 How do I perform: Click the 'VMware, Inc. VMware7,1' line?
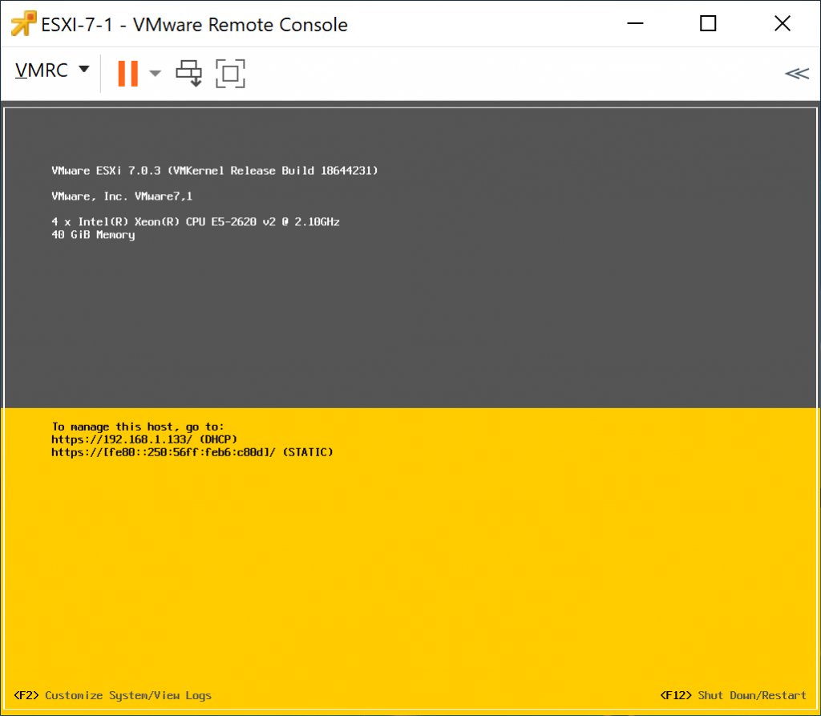click(122, 196)
